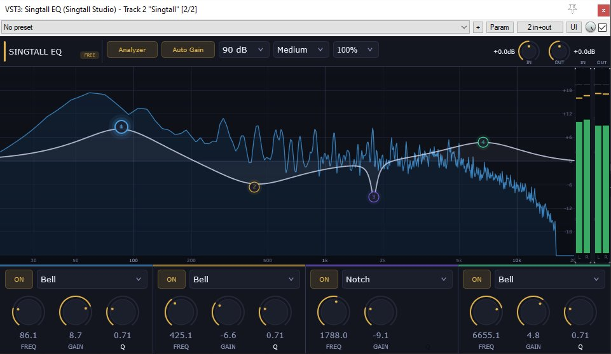Click band 1 FREQ knob at 86.1

[28, 312]
